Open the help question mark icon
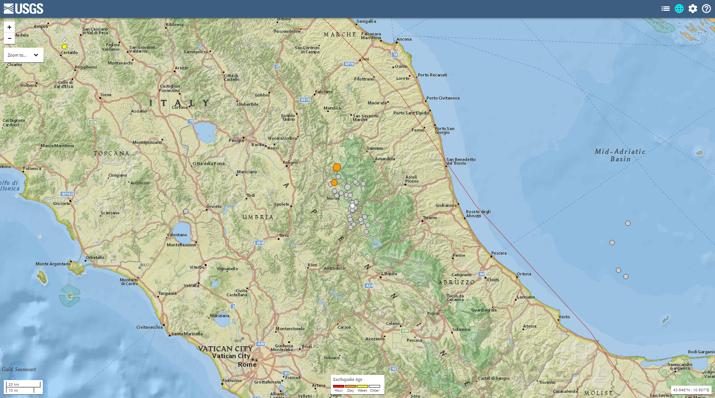The image size is (715, 398). (x=706, y=9)
